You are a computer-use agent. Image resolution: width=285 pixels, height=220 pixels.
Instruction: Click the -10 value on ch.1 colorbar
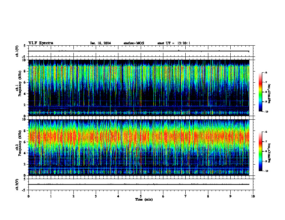266,112
